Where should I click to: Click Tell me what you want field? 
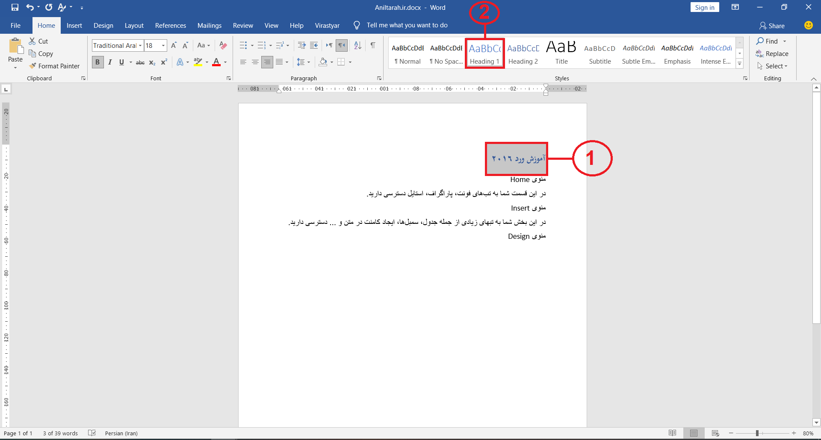[x=407, y=25]
